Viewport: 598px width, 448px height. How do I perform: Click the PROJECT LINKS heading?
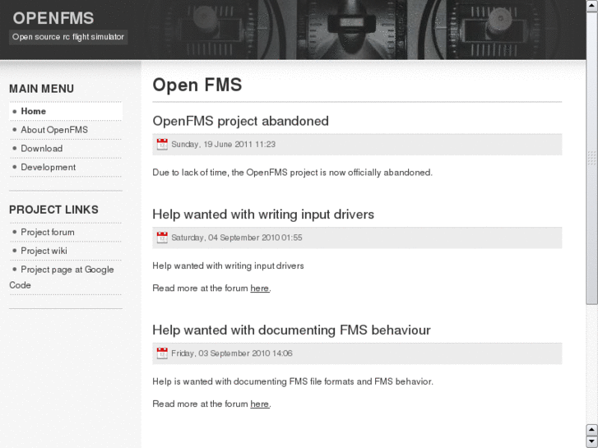point(53,210)
